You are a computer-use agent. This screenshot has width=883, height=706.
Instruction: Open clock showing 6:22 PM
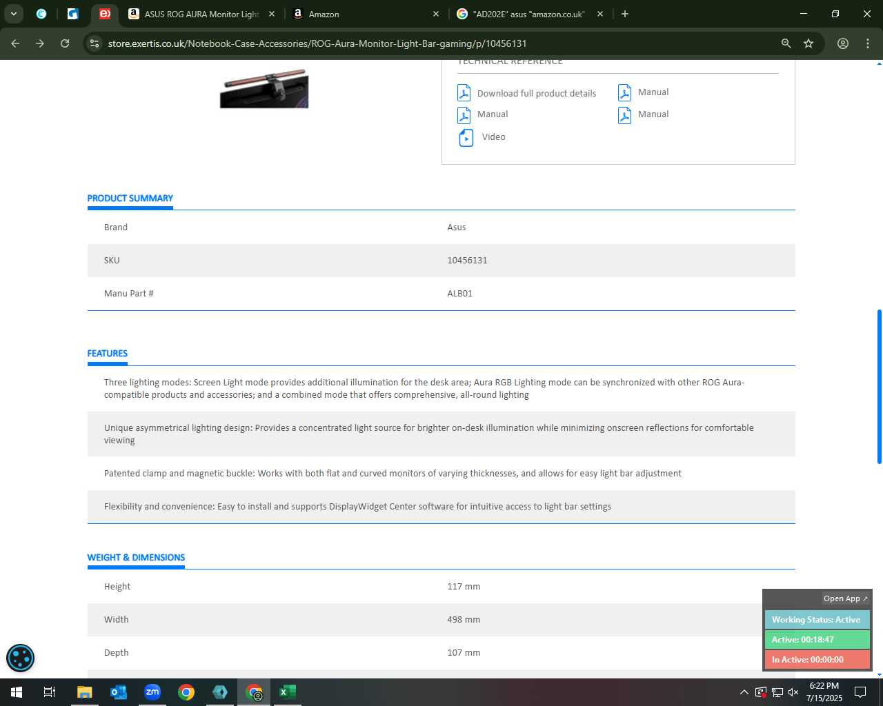coord(824,692)
